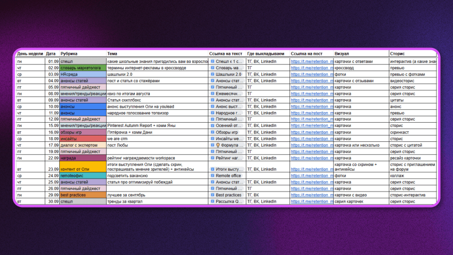Click the Docs icon in the 'Итоги высту...' chip
Image resolution: width=453 pixels, height=255 pixels.
[213, 169]
